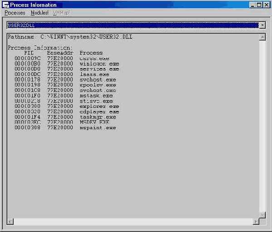The width and height of the screenshot is (272, 232).
Task: Click the taskmgr.exe process line
Action: [x=65, y=117]
